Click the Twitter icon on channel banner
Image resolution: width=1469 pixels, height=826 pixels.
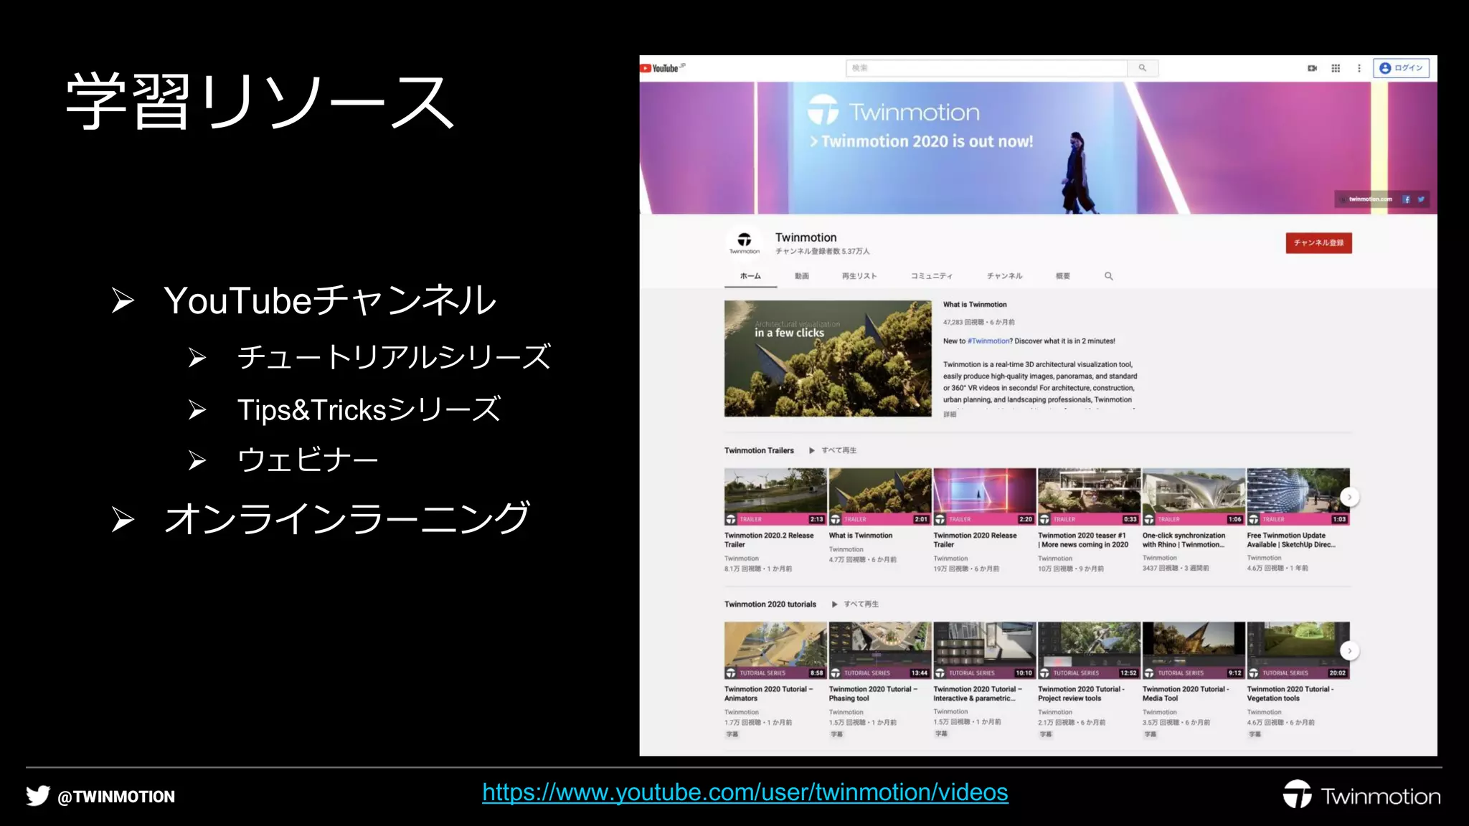tap(1421, 199)
